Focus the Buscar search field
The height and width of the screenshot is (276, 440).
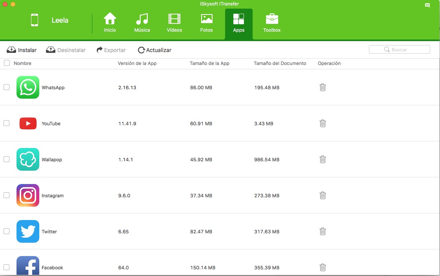pos(399,49)
